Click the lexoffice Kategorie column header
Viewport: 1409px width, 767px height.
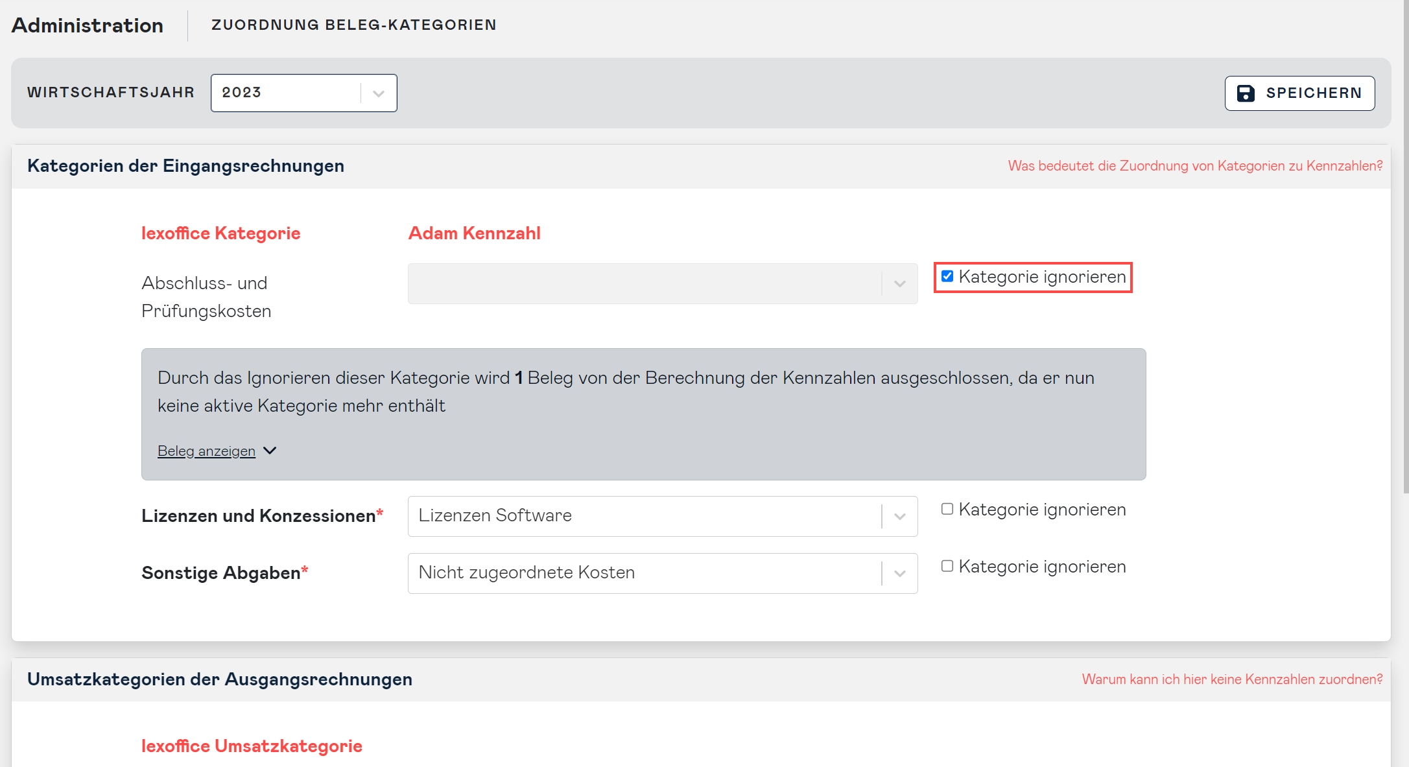point(221,233)
